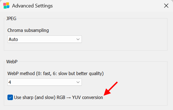Click the checkmark box beside 'Use sharp'
The width and height of the screenshot is (173, 110).
pyautogui.click(x=10, y=97)
